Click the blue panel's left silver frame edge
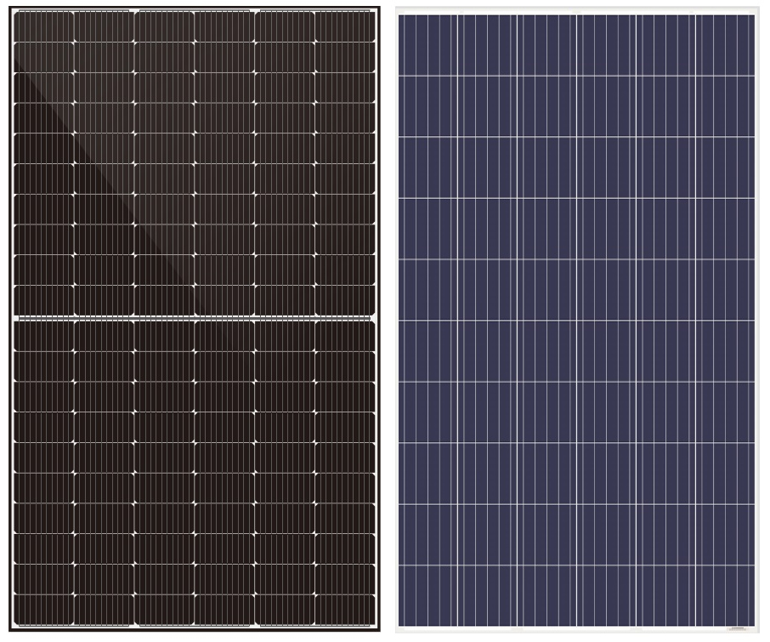 [398, 319]
